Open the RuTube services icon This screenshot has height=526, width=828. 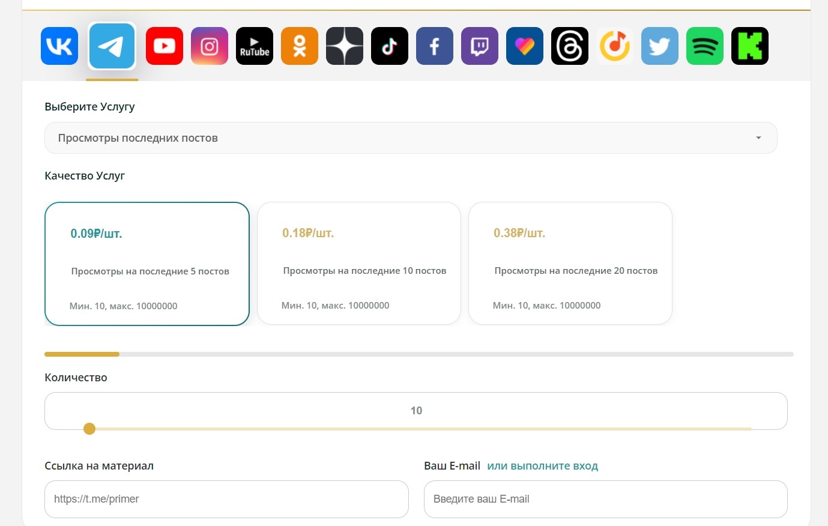click(x=255, y=46)
